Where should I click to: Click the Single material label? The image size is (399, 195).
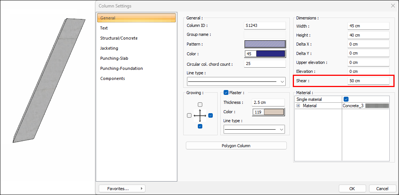(309, 99)
